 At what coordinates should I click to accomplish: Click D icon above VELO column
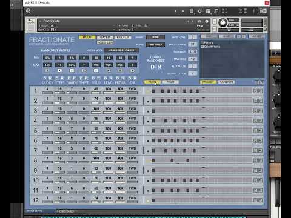(93, 78)
